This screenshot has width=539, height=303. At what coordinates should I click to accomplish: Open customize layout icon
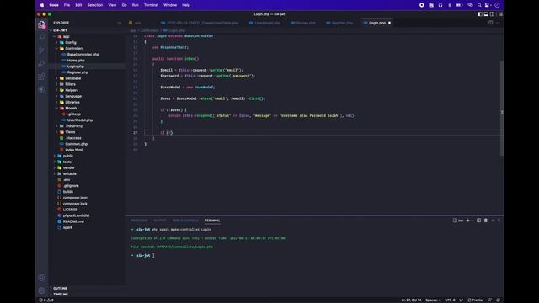click(x=500, y=14)
